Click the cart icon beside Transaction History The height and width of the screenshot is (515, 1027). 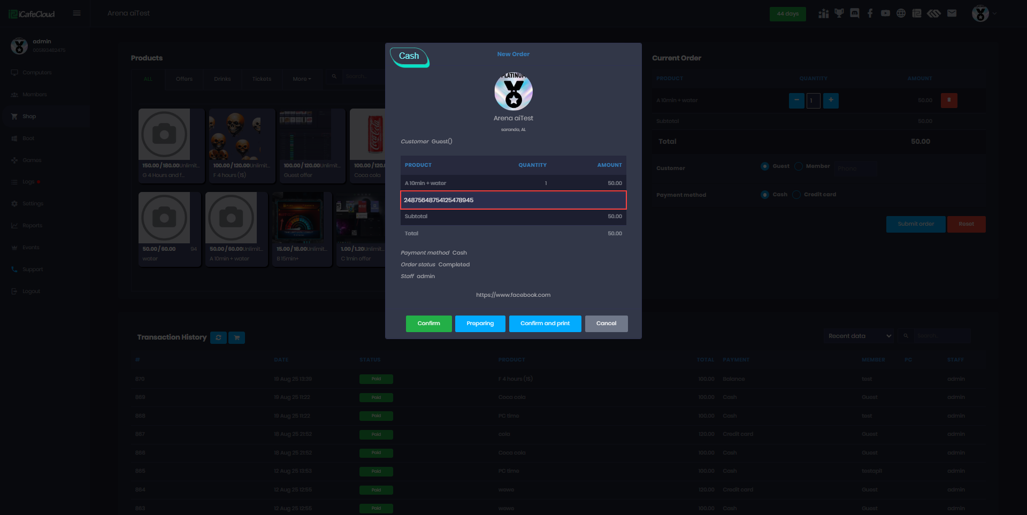tap(236, 337)
